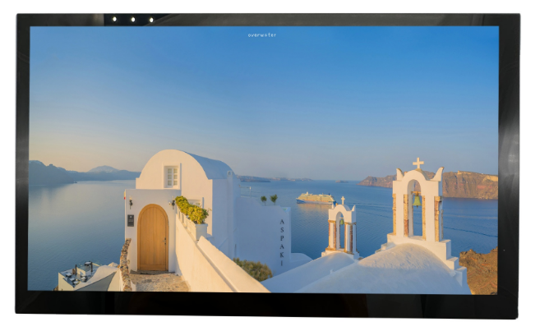Click the wall lamp left of the door

pos(130,202)
